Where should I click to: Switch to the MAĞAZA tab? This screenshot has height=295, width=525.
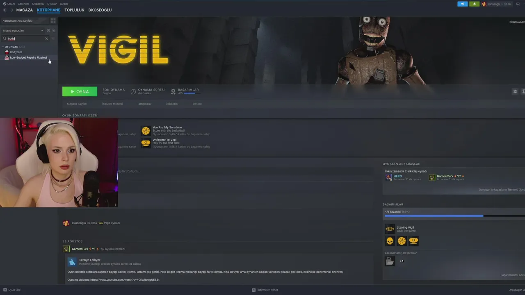tap(25, 10)
